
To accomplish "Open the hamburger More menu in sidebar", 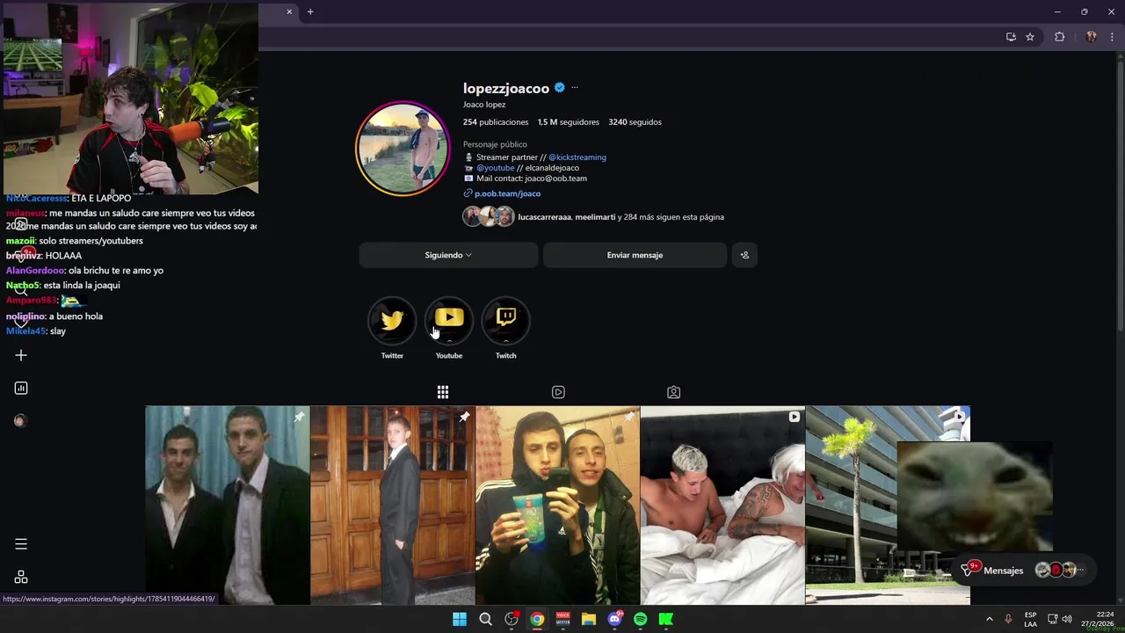I will (x=21, y=544).
